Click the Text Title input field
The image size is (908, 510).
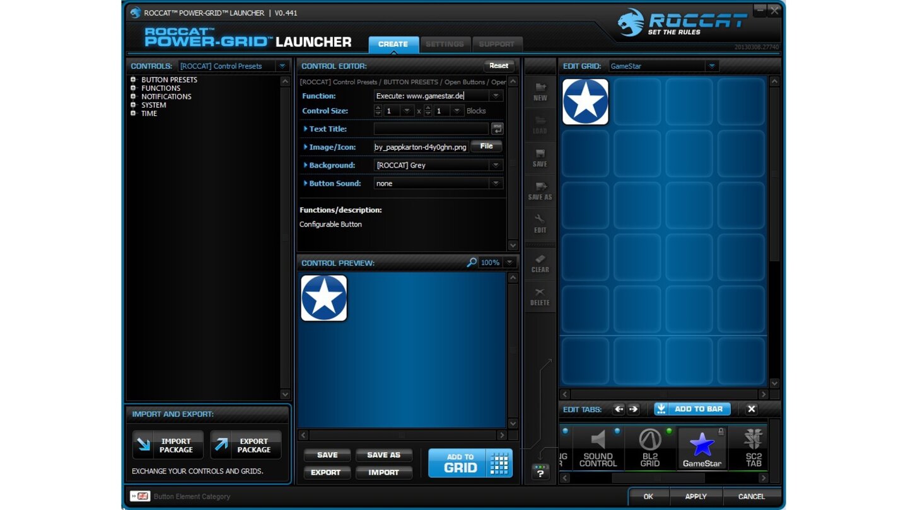pyautogui.click(x=431, y=128)
